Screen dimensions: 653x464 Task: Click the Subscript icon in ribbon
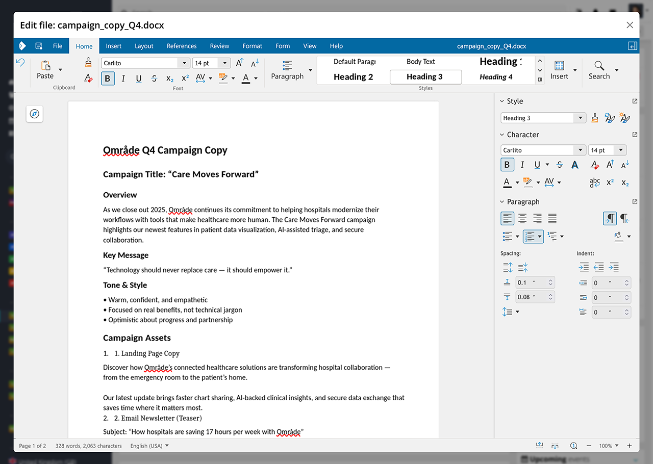click(170, 79)
